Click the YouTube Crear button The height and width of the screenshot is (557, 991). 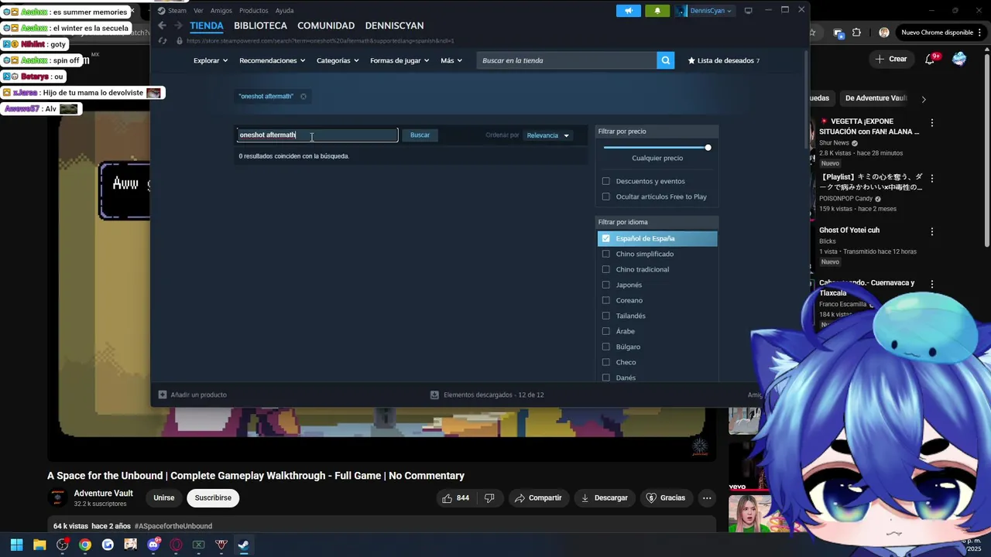[891, 59]
